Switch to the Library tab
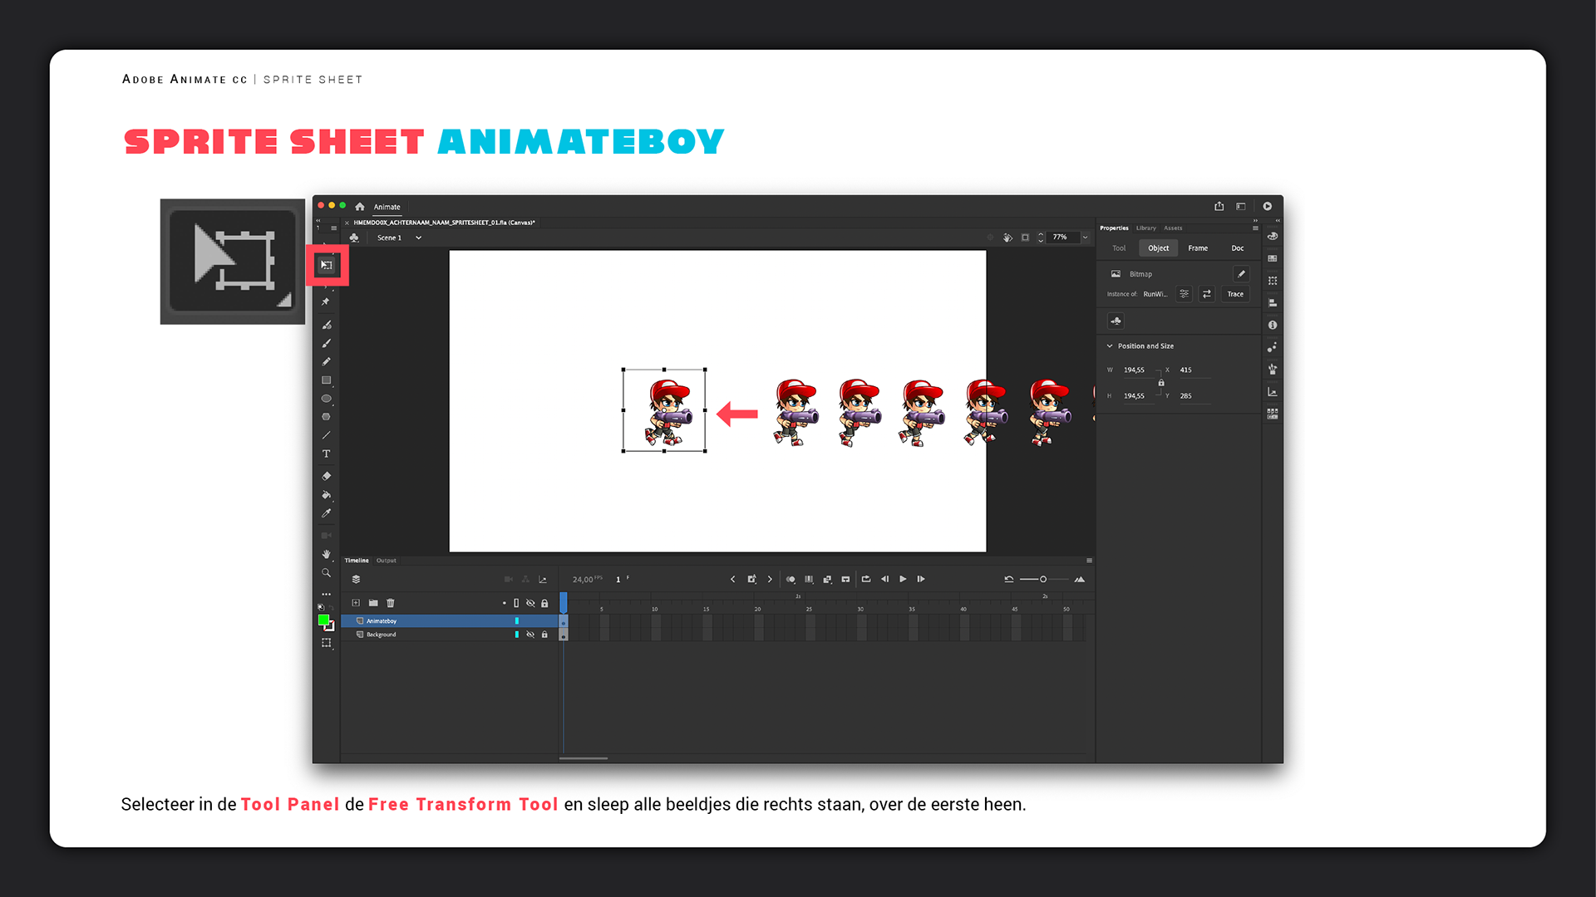 (x=1145, y=228)
